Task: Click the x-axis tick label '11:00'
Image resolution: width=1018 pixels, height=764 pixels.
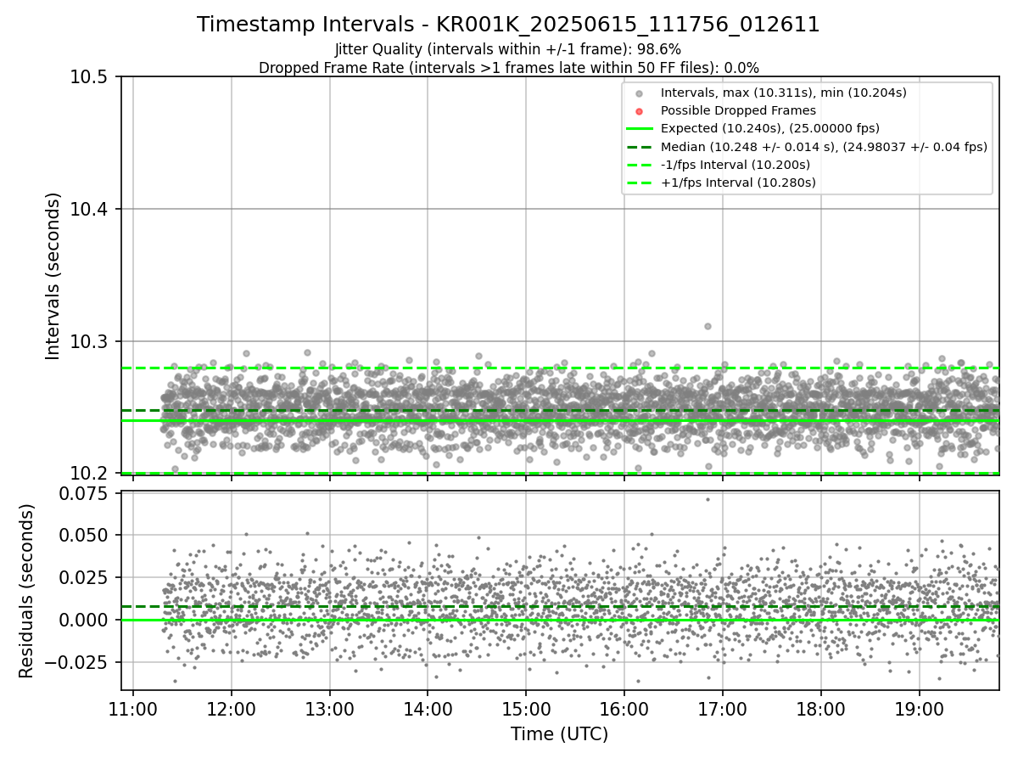Action: [133, 709]
